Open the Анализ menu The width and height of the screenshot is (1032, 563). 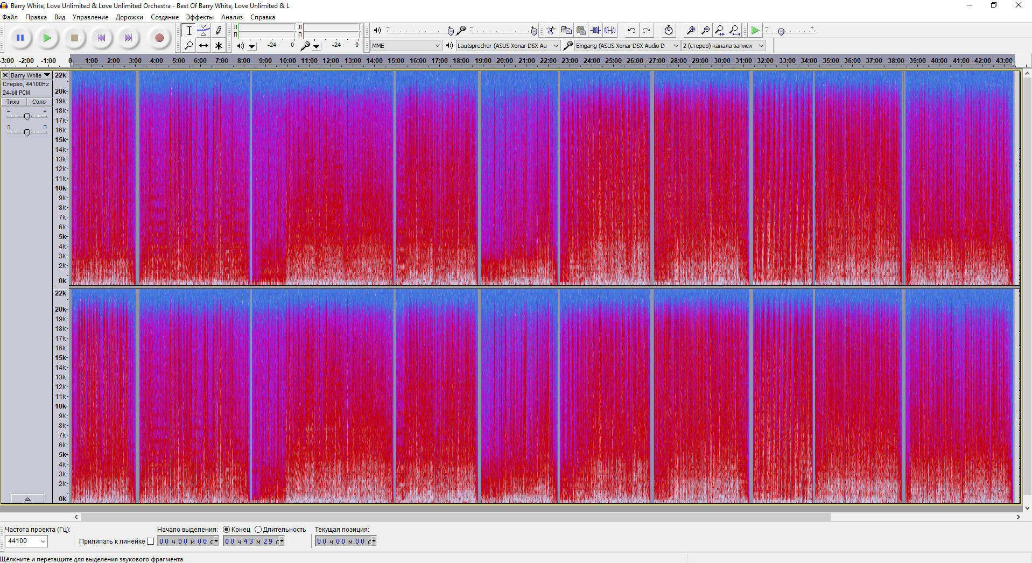(231, 17)
